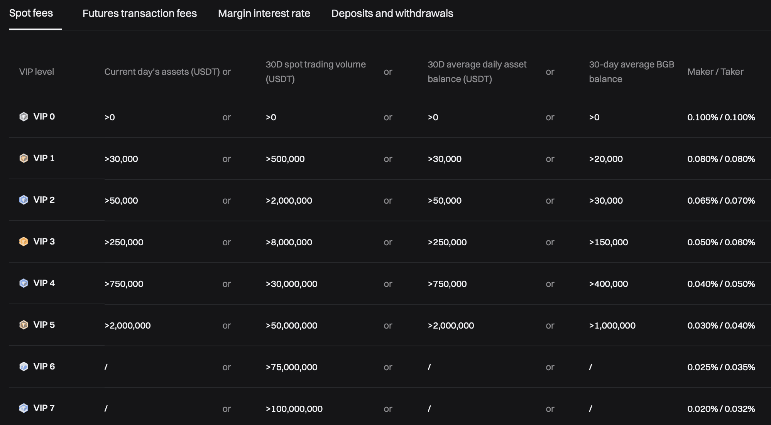The image size is (771, 425).
Task: Click the VIP 4 badge icon
Action: tap(24, 283)
